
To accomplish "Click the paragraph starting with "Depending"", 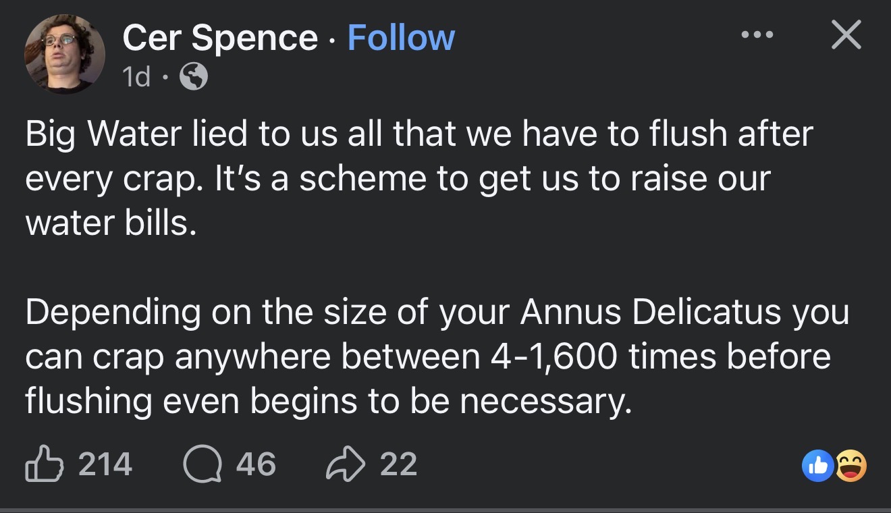I will tap(432, 356).
